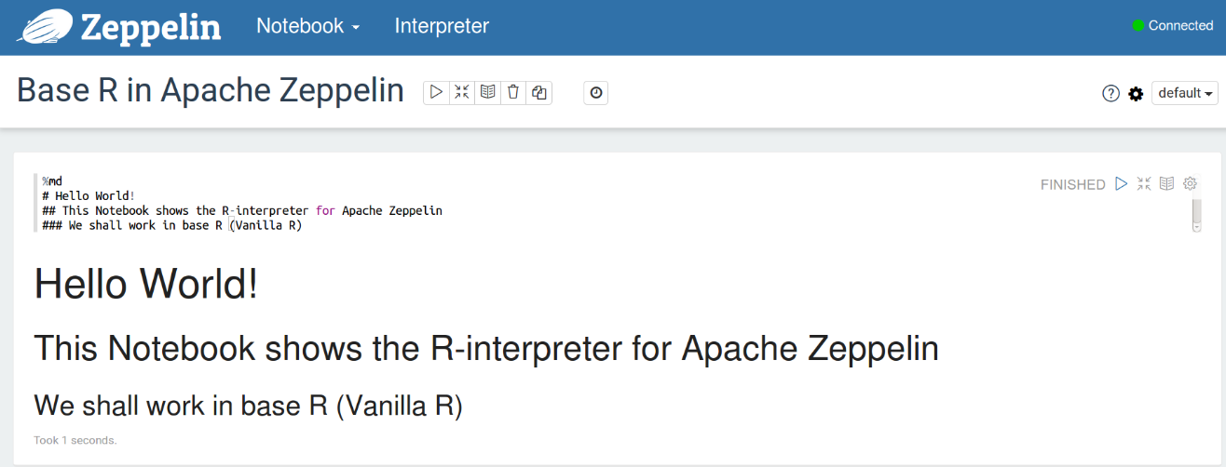This screenshot has height=467, width=1226.
Task: Clear all paragraph outputs with trash icon
Action: point(512,92)
